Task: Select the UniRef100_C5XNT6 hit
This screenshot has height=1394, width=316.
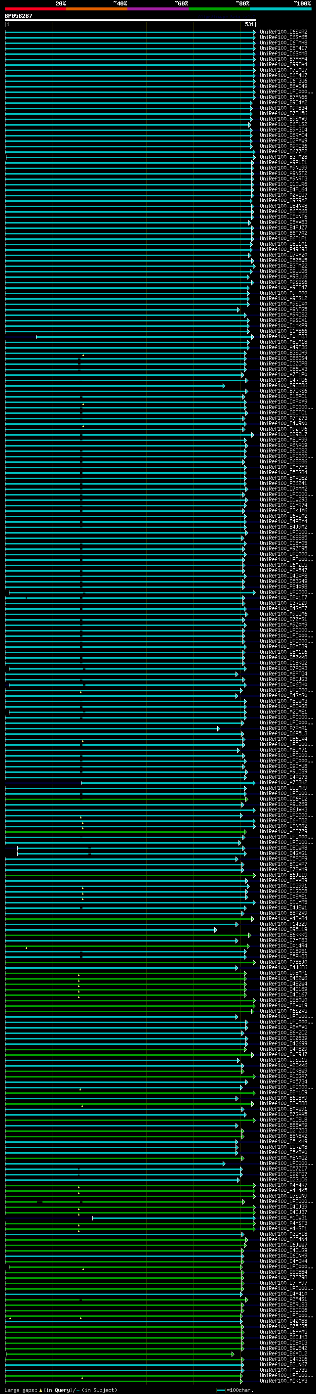Action: (283, 217)
